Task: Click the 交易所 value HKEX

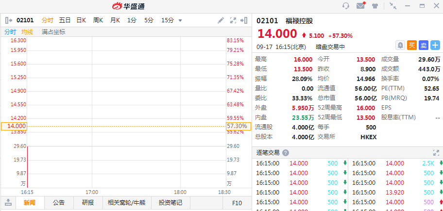Action: [x=369, y=137]
